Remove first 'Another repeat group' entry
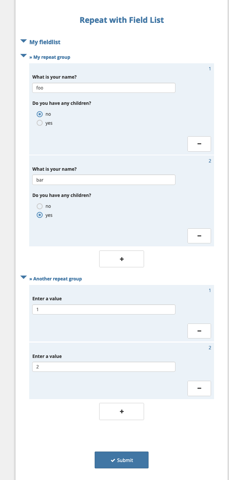This screenshot has height=480, width=229. click(199, 331)
